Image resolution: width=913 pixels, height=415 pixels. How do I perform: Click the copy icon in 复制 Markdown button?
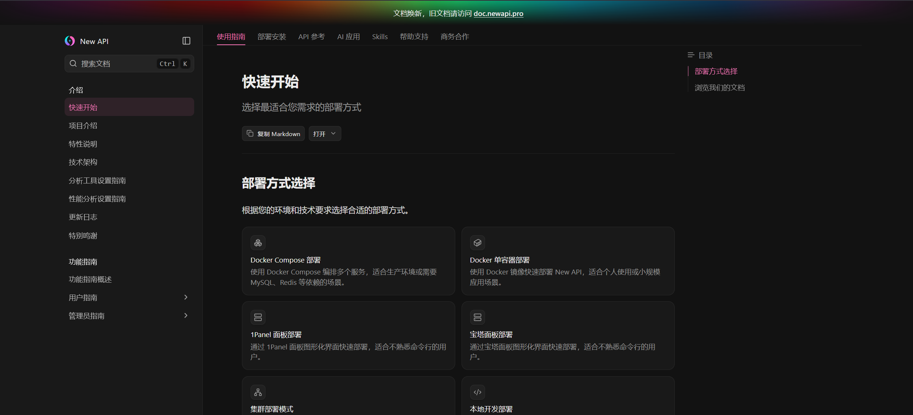pyautogui.click(x=250, y=133)
